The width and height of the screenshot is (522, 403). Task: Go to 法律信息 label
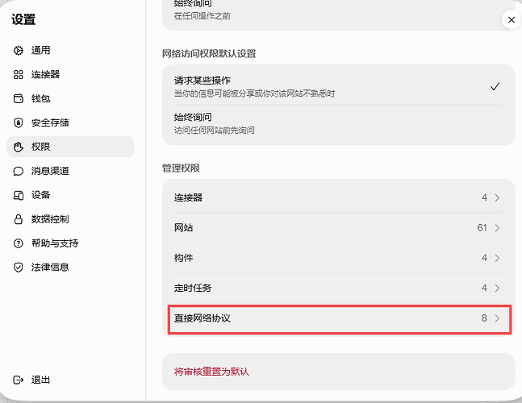pos(50,268)
